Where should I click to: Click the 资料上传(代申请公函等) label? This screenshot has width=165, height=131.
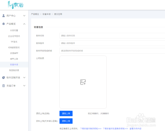[x=47, y=121]
